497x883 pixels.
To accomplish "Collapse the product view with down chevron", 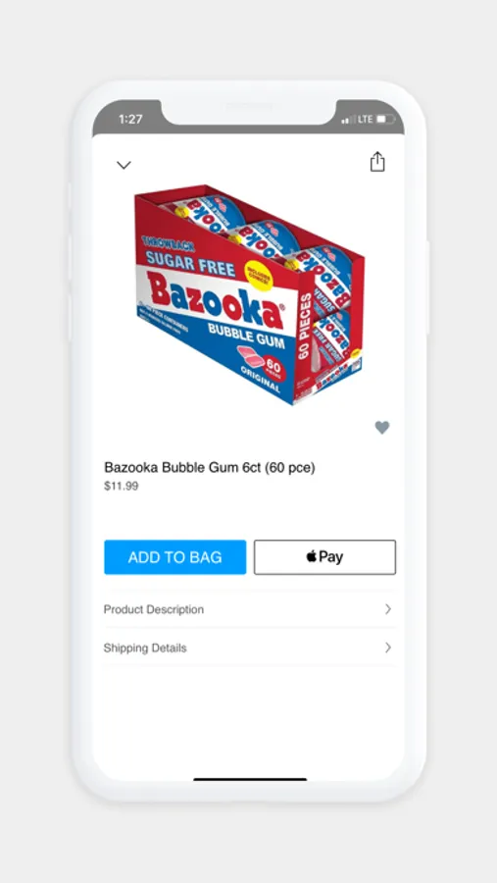I will (x=124, y=165).
